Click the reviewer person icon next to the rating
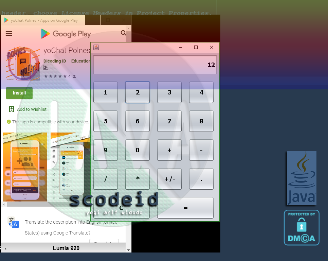 75,76
